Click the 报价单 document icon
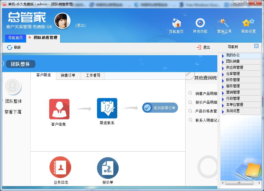 pyautogui.click(x=108, y=168)
